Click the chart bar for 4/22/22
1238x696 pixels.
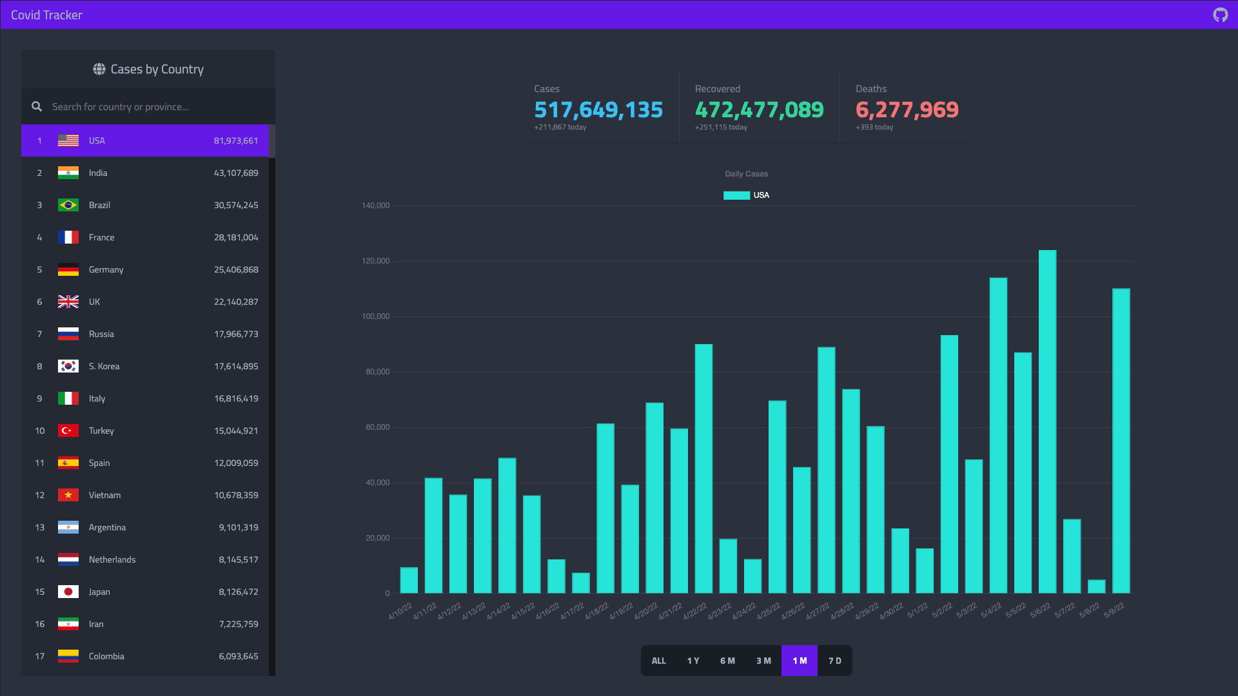click(x=703, y=469)
